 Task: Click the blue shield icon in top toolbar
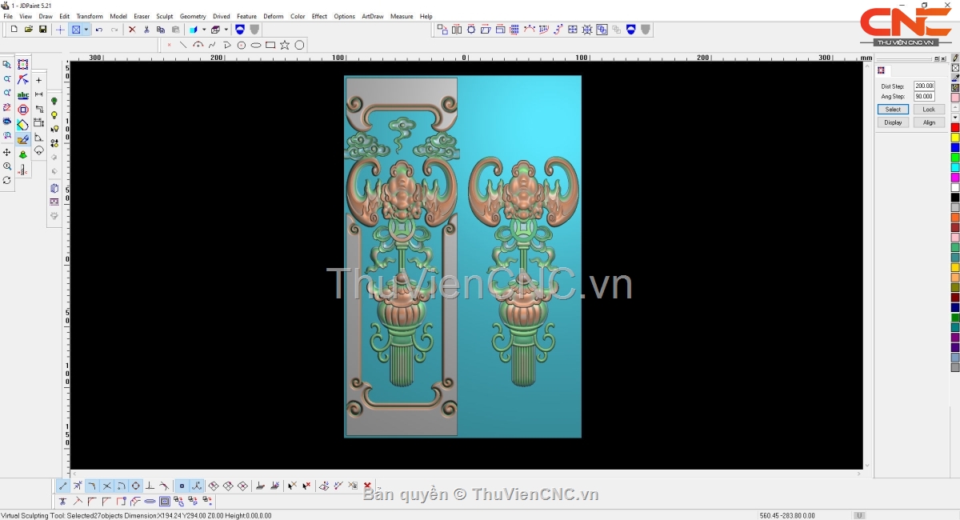pos(239,30)
